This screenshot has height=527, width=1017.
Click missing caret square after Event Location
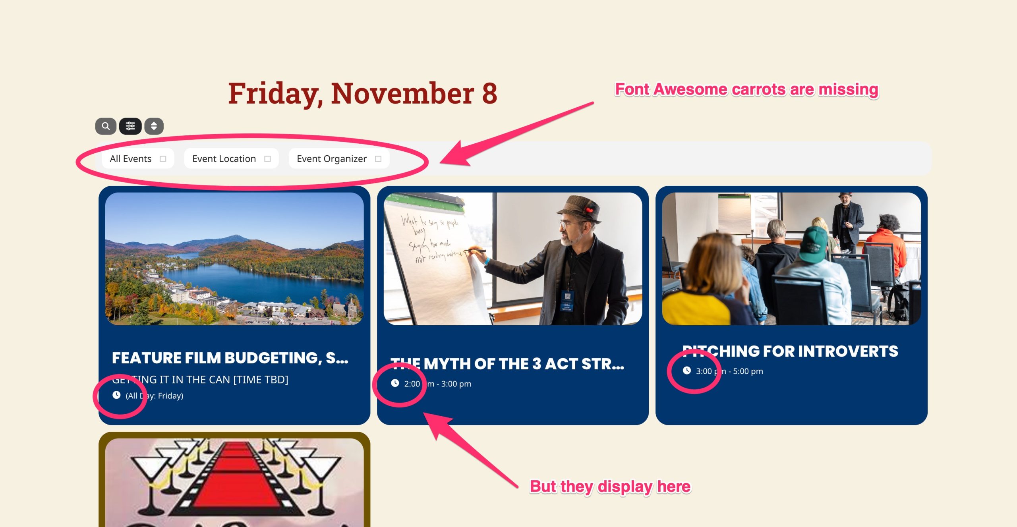[x=267, y=159]
